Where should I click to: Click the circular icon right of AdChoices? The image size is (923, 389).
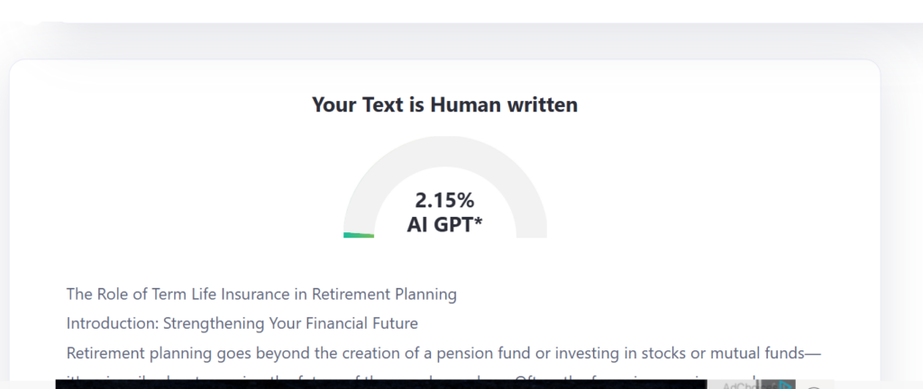814,386
